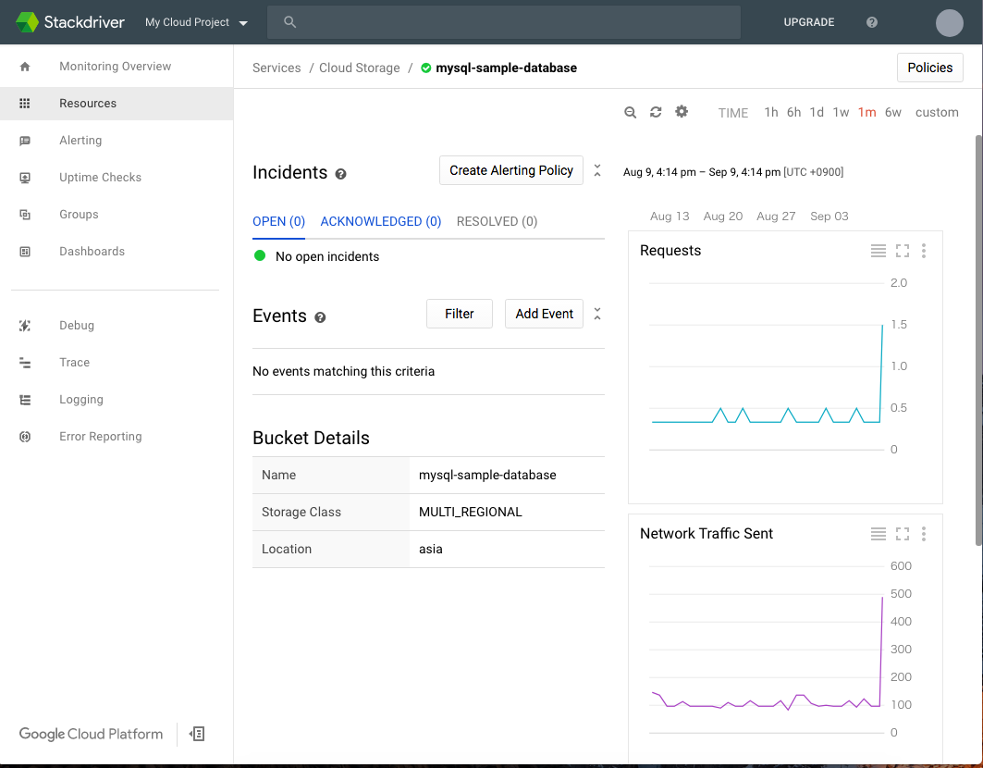Click the Filter button
This screenshot has width=983, height=768.
coord(460,314)
